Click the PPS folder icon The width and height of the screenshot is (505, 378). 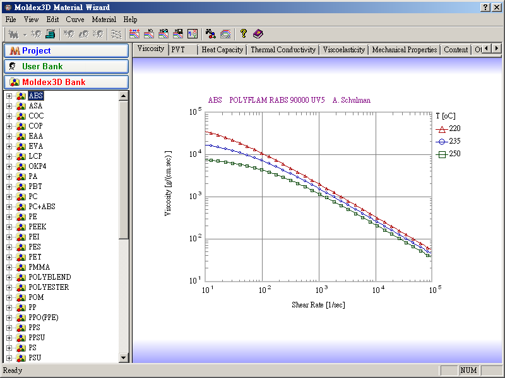21,328
